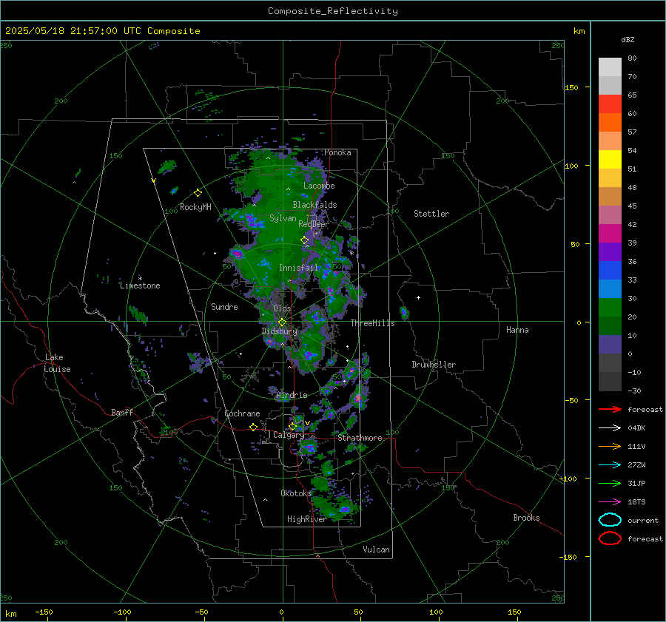Click the yellow swatch between 54 and 51 dBZ
Image resolution: width=666 pixels, height=622 pixels.
pyautogui.click(x=610, y=160)
